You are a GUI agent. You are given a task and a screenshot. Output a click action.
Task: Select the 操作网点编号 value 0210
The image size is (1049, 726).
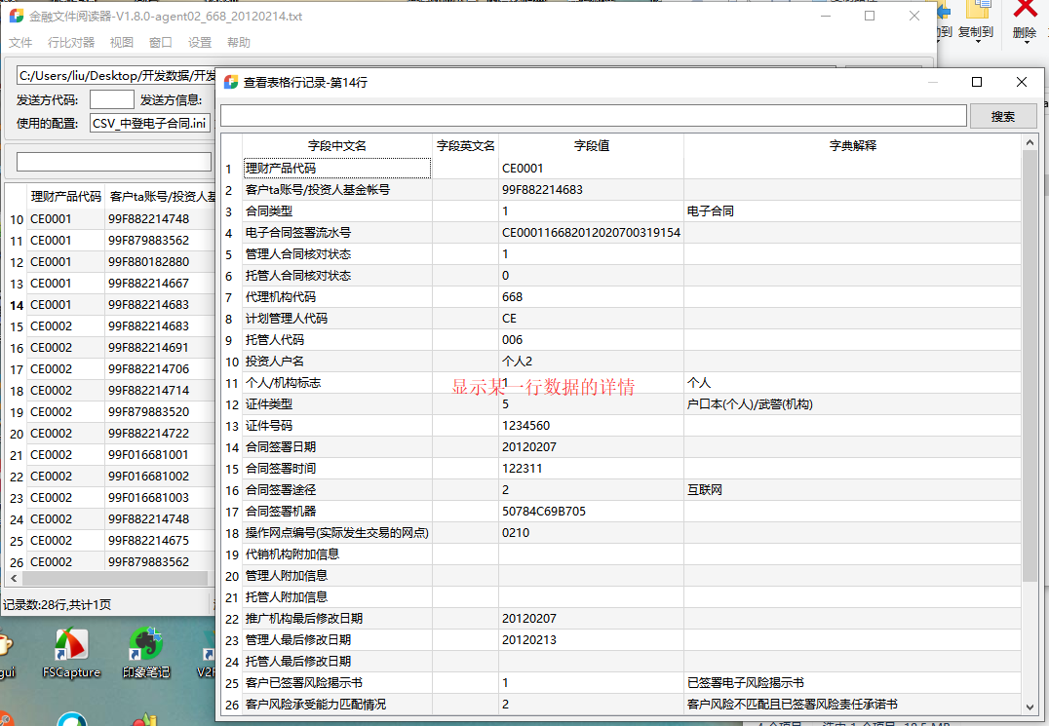[x=592, y=533]
